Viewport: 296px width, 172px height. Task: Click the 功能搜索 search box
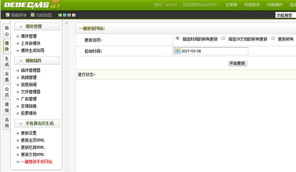click(285, 15)
